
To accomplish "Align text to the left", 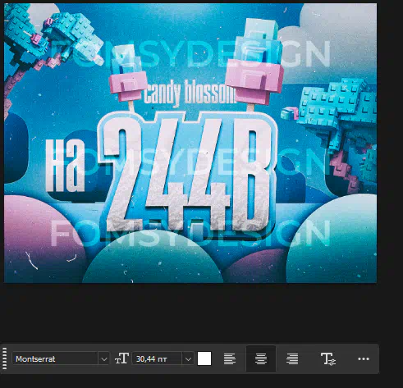I will coord(230,358).
